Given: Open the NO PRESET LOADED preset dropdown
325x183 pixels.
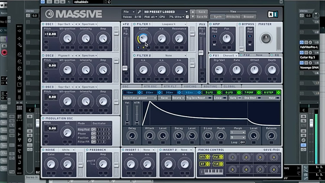Looking at the screenshot, I should coord(166,12).
